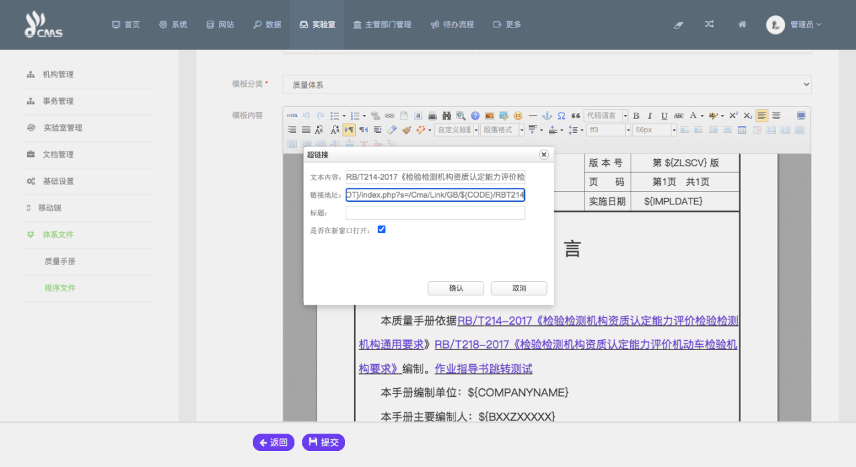Click the HTML source mode icon
The image size is (856, 467).
click(x=292, y=116)
